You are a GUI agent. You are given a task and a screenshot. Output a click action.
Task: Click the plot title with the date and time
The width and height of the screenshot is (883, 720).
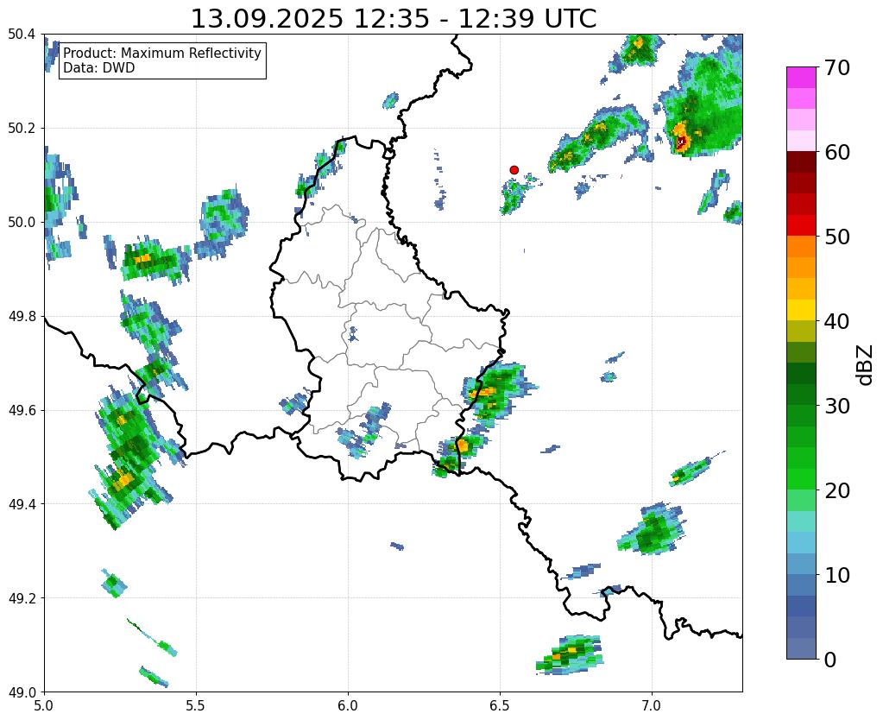point(393,19)
